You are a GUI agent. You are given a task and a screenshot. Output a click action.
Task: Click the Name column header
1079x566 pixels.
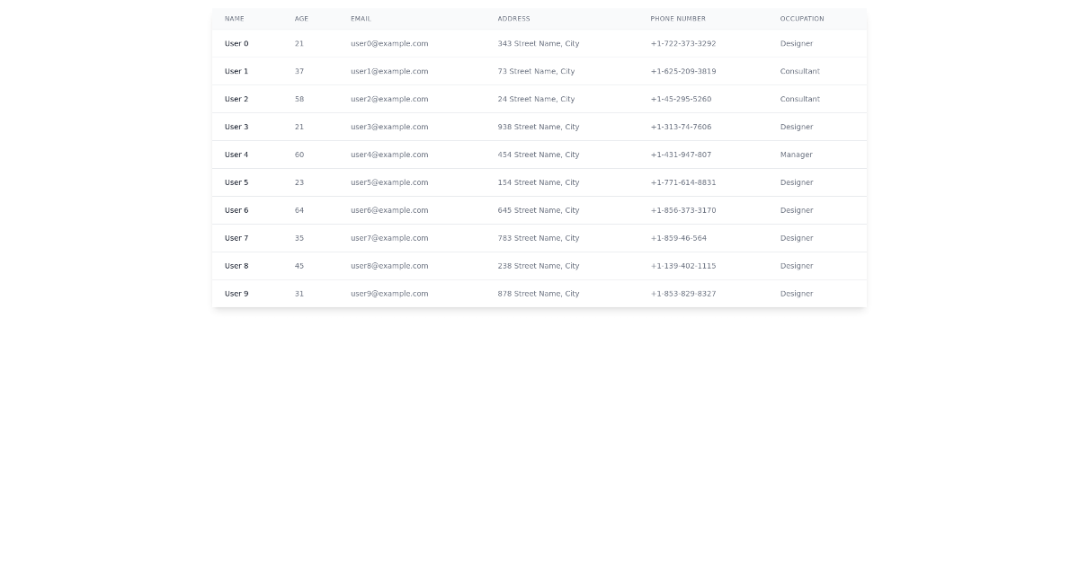coord(234,19)
